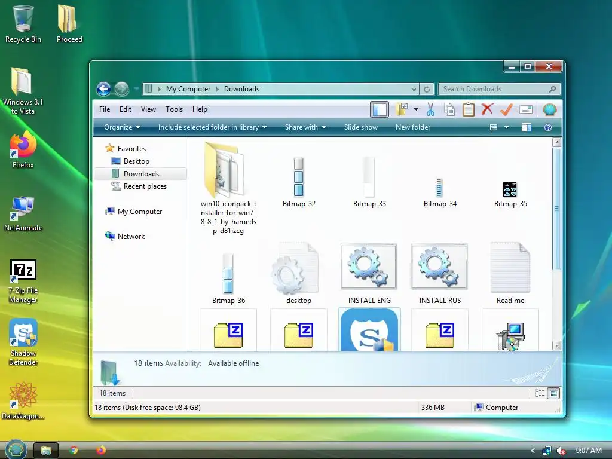The height and width of the screenshot is (459, 612).
Task: Select the Proceed desktop folder
Action: tap(69, 23)
